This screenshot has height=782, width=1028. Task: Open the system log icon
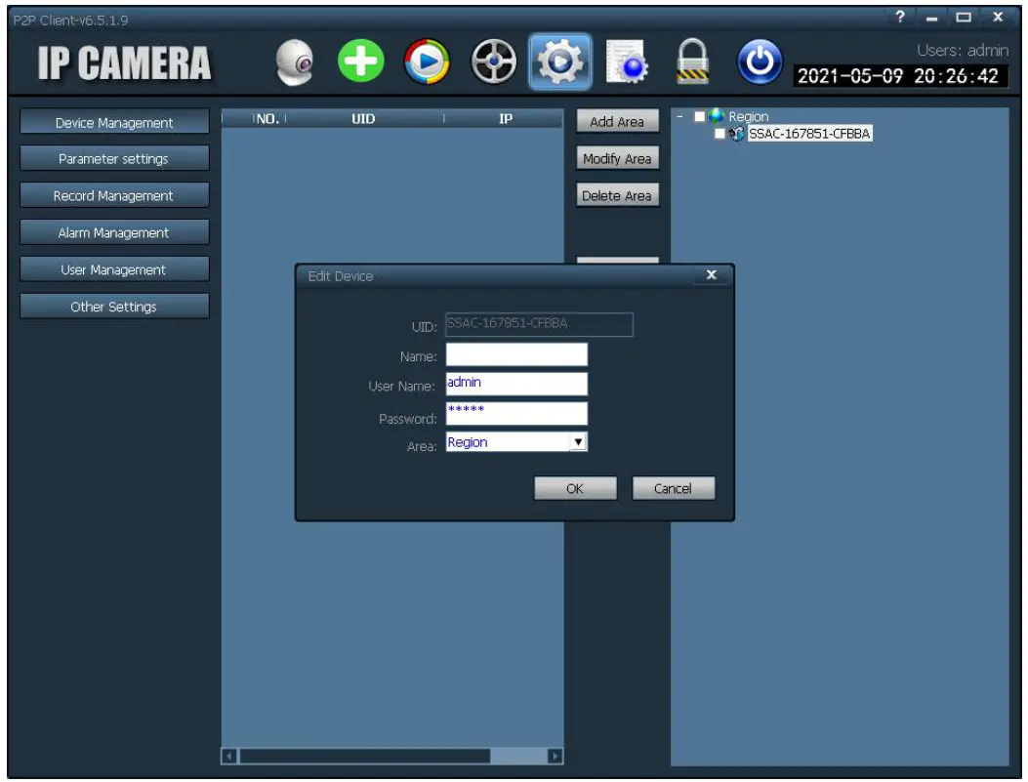625,62
